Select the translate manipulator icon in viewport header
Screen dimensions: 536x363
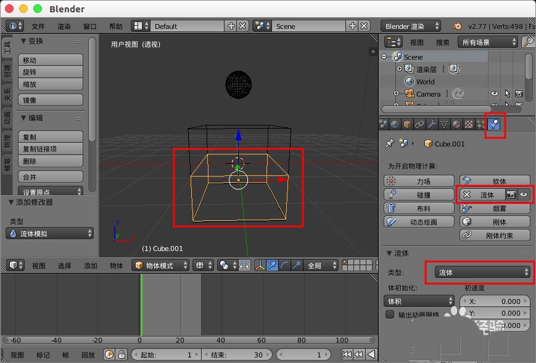272,265
